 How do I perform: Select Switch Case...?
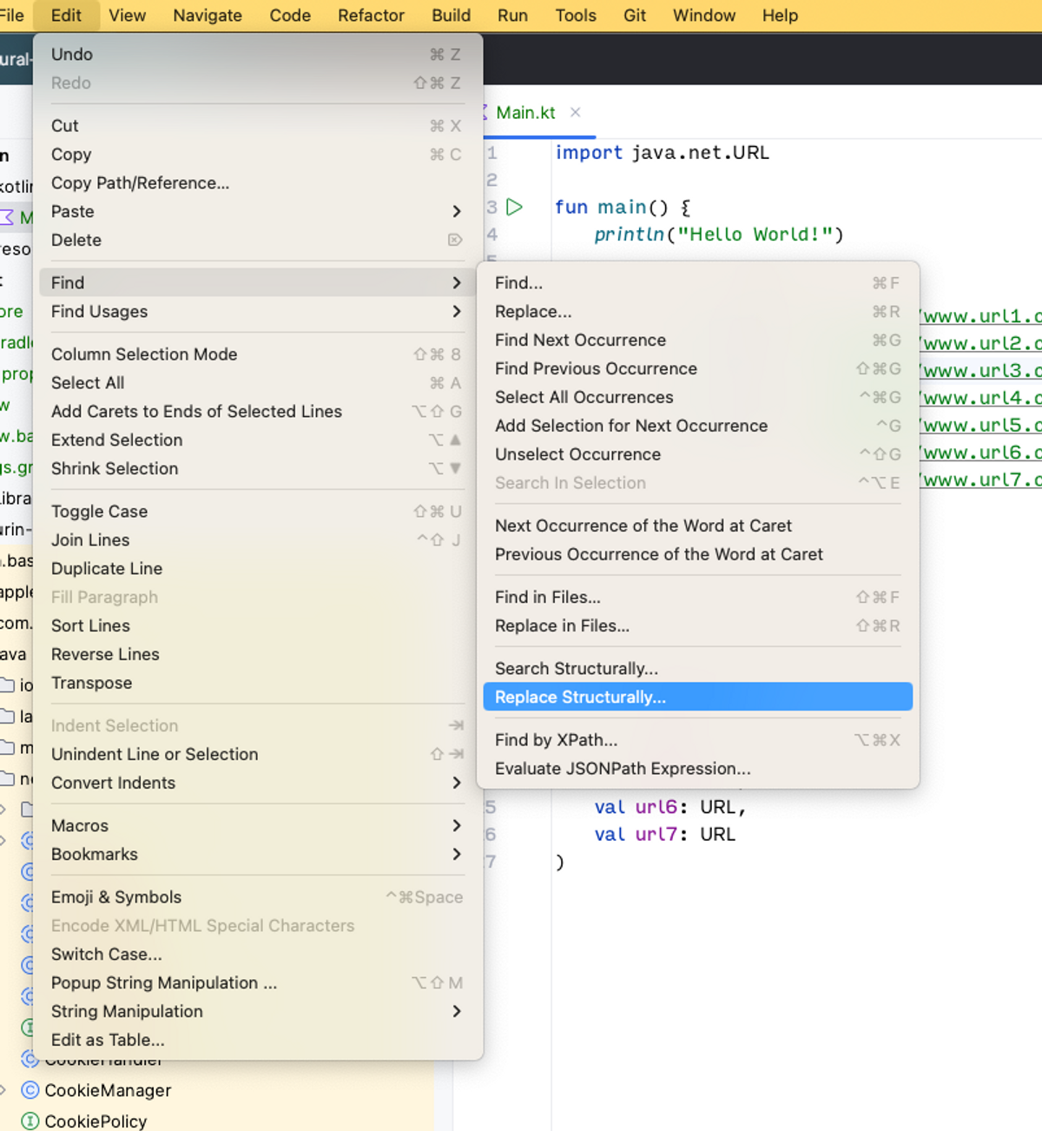258,954
